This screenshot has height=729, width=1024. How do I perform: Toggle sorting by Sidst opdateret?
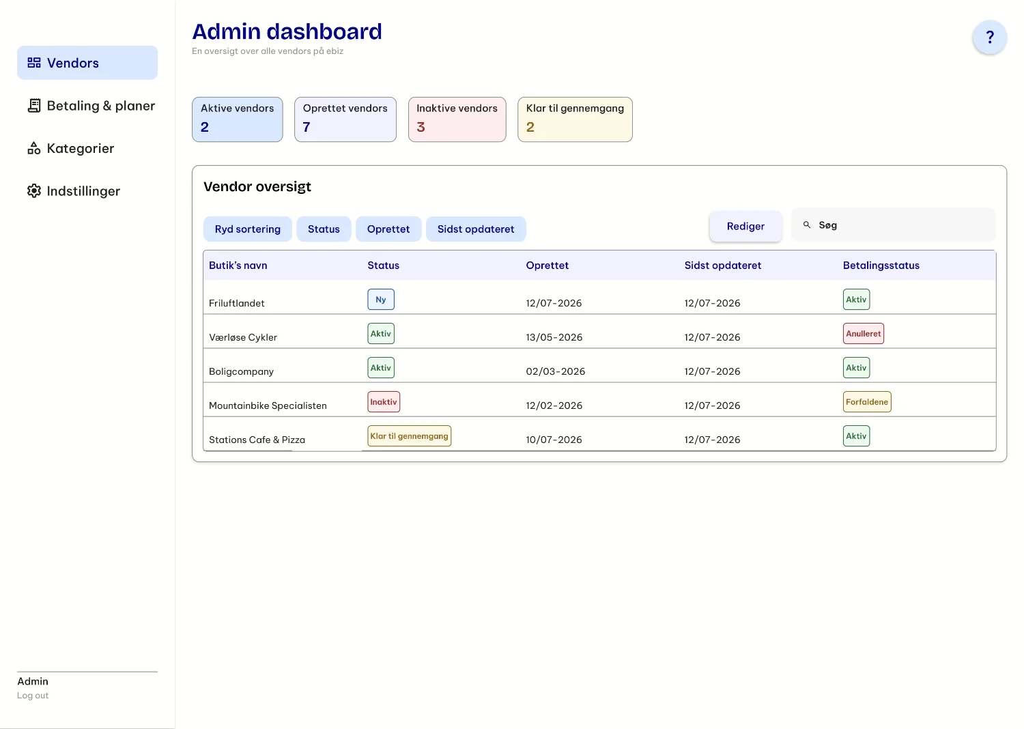[x=476, y=229]
